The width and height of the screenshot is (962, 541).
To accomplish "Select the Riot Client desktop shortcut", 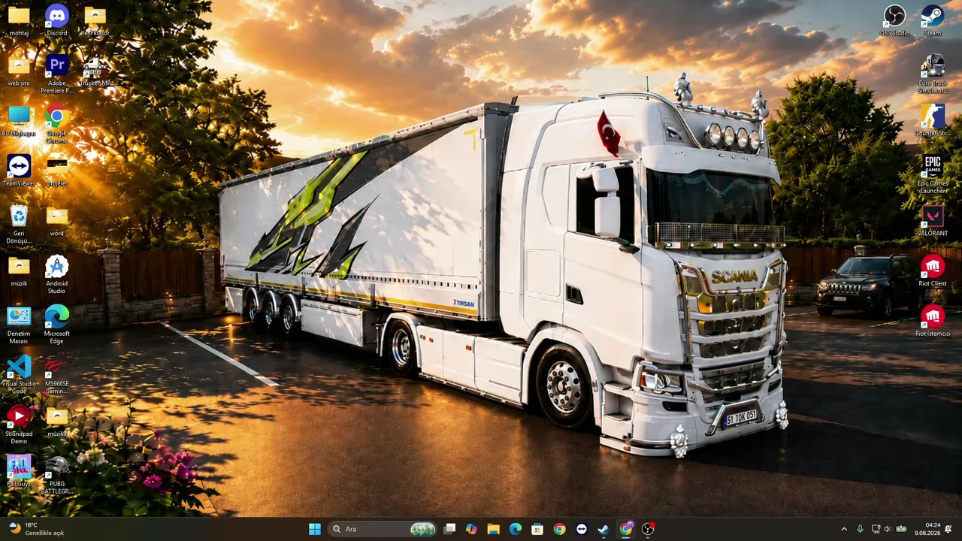I will coord(933,271).
